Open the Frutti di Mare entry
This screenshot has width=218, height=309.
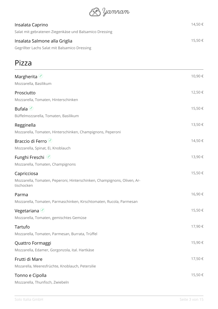tap(28, 259)
